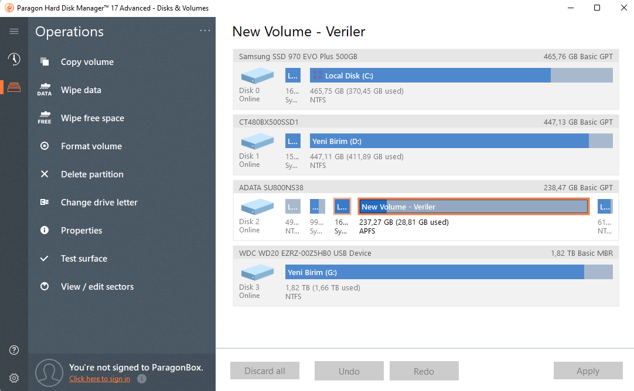
Task: Open the hamburger navigation menu
Action: pos(14,32)
